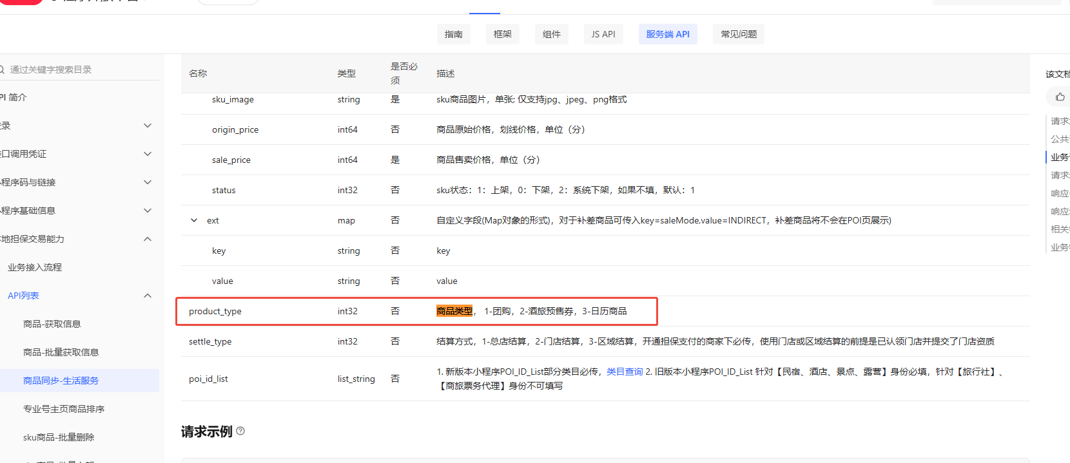The image size is (1070, 463).
Task: Click the help icon beside 请求示例
Action: click(240, 431)
